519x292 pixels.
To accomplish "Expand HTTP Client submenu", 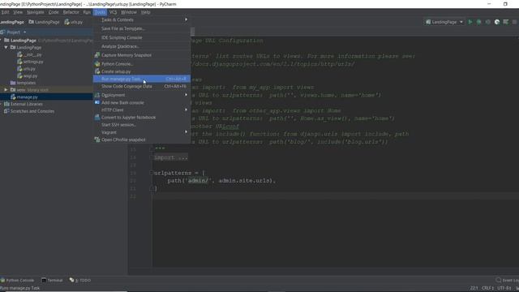I will pyautogui.click(x=142, y=110).
